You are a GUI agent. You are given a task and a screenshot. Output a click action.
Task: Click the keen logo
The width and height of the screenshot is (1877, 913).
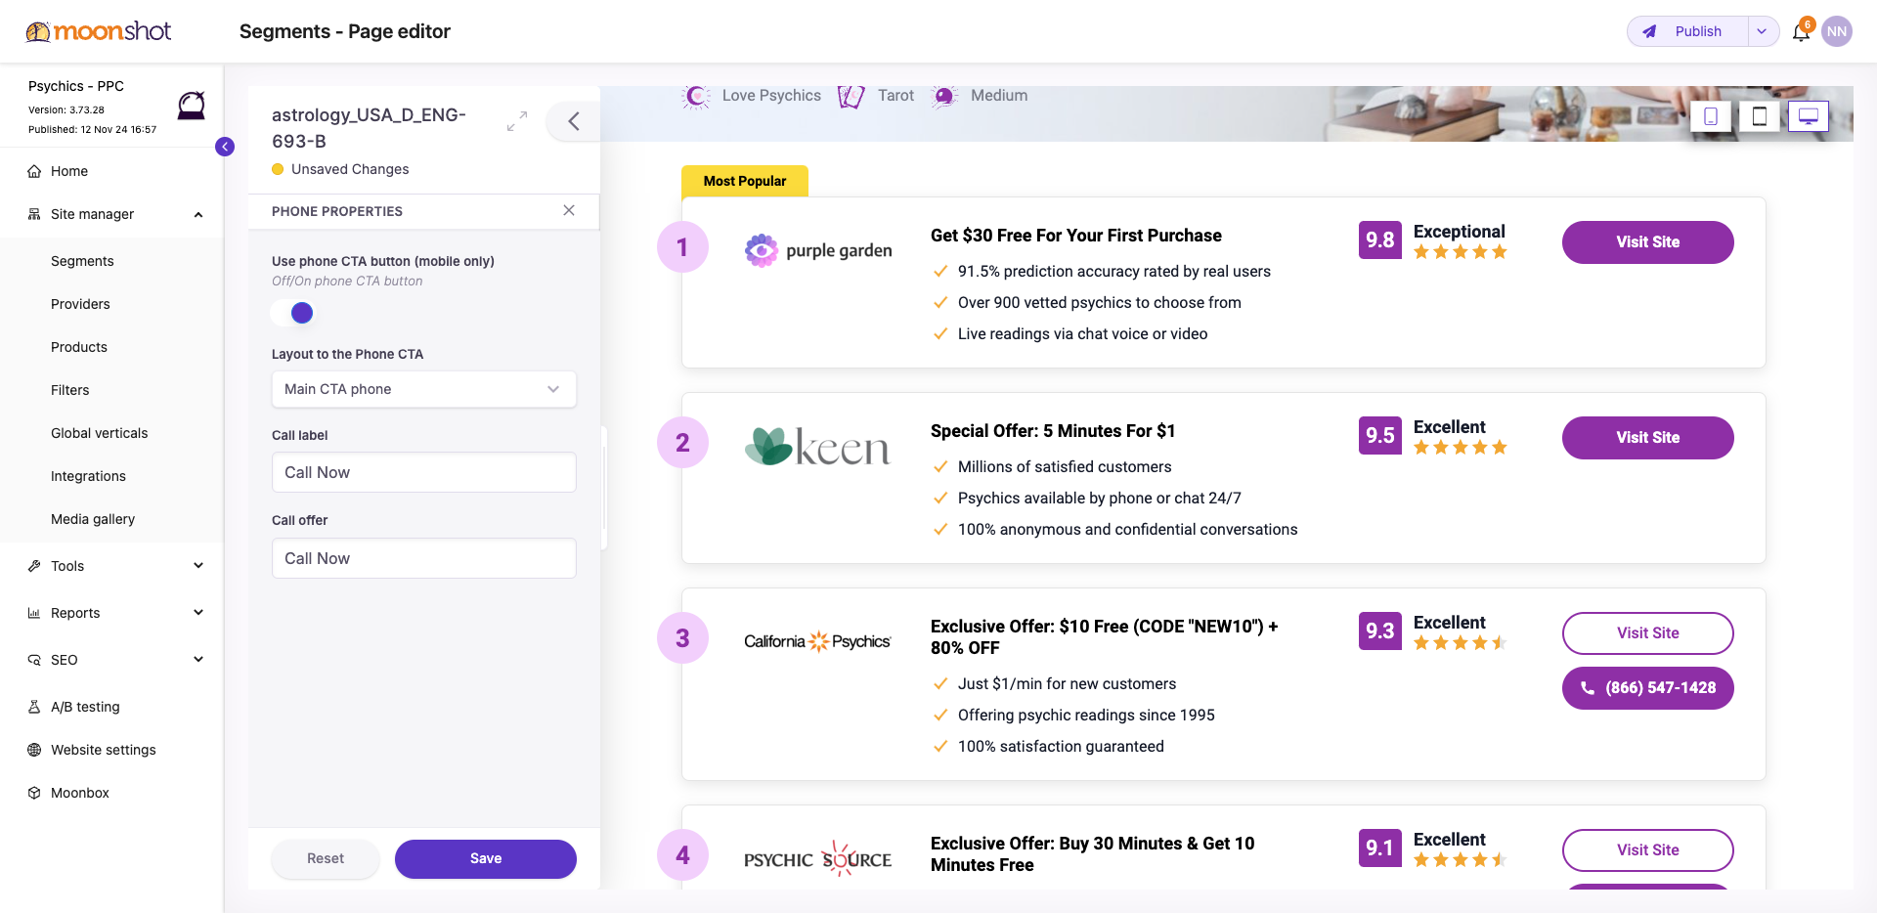point(818,446)
